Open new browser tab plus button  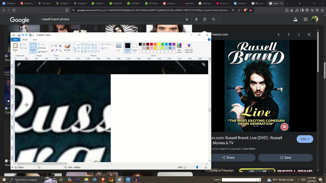click(x=288, y=3)
